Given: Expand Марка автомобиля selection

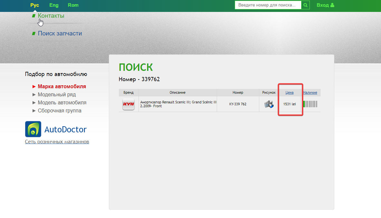Looking at the screenshot, I should pyautogui.click(x=62, y=87).
